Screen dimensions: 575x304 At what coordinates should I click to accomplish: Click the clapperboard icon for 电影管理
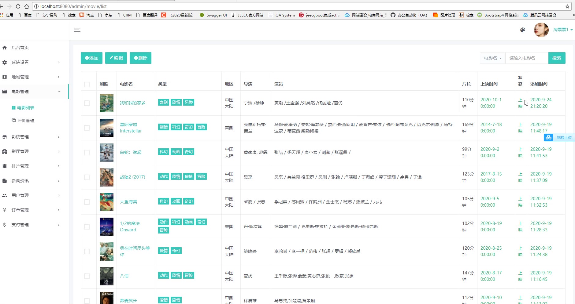pyautogui.click(x=5, y=92)
